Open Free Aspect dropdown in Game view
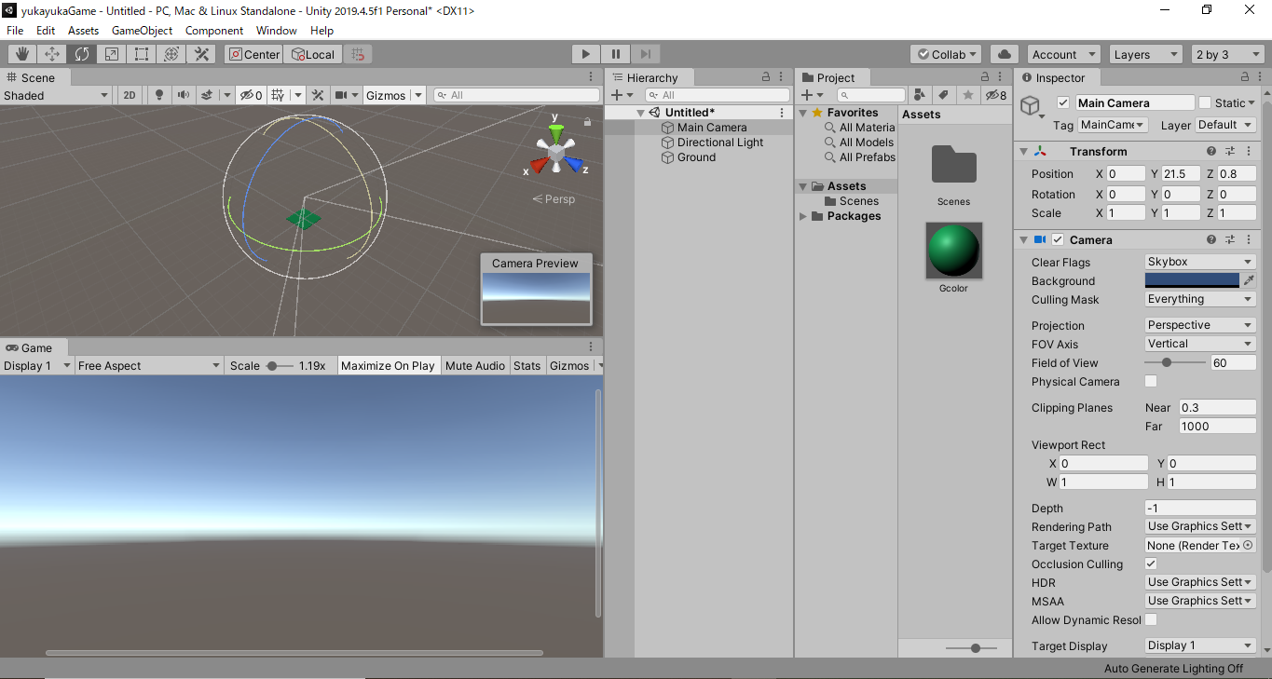 click(x=149, y=365)
